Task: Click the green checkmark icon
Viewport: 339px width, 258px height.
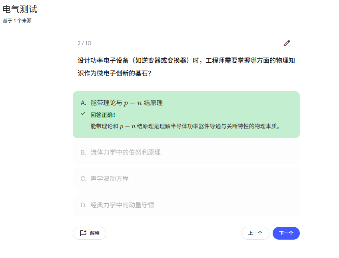Action: pos(83,114)
